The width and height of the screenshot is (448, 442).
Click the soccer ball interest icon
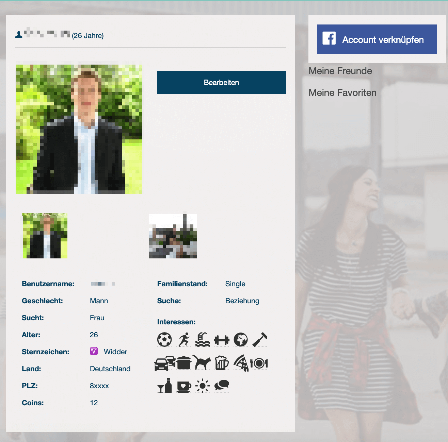164,340
